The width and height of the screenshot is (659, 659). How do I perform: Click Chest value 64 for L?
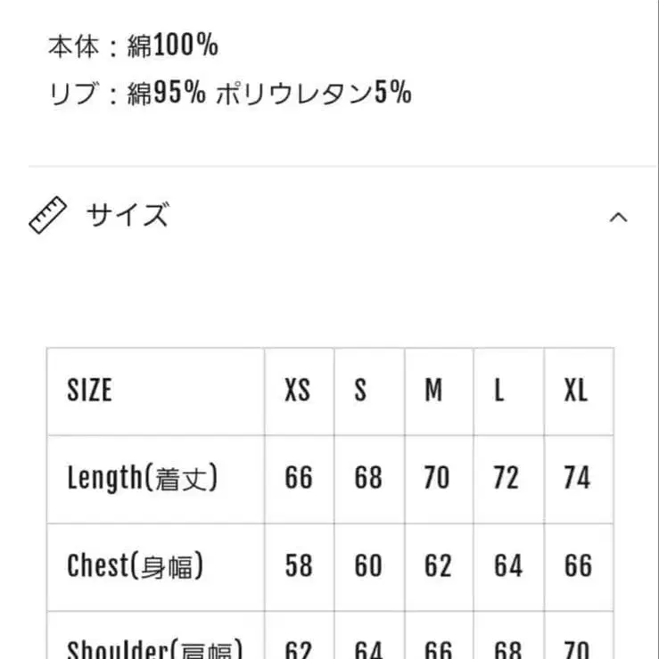(x=506, y=565)
